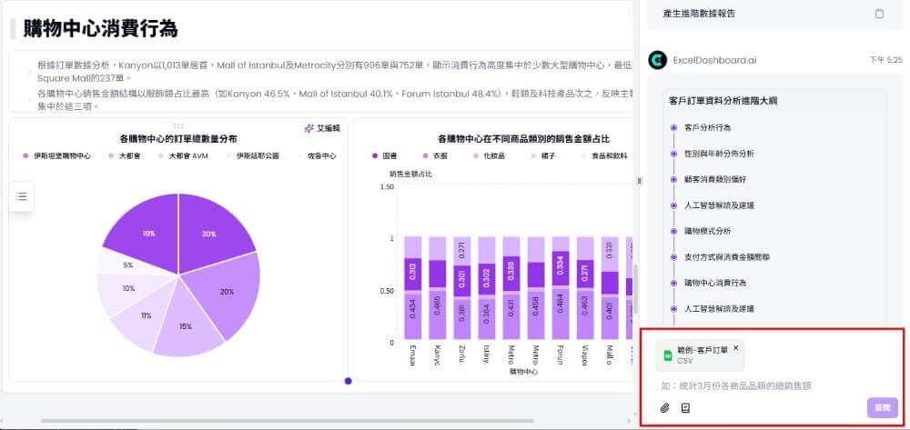The width and height of the screenshot is (910, 430).
Task: Click the 0.434 segment of the Emaar bar
Action: 412,316
